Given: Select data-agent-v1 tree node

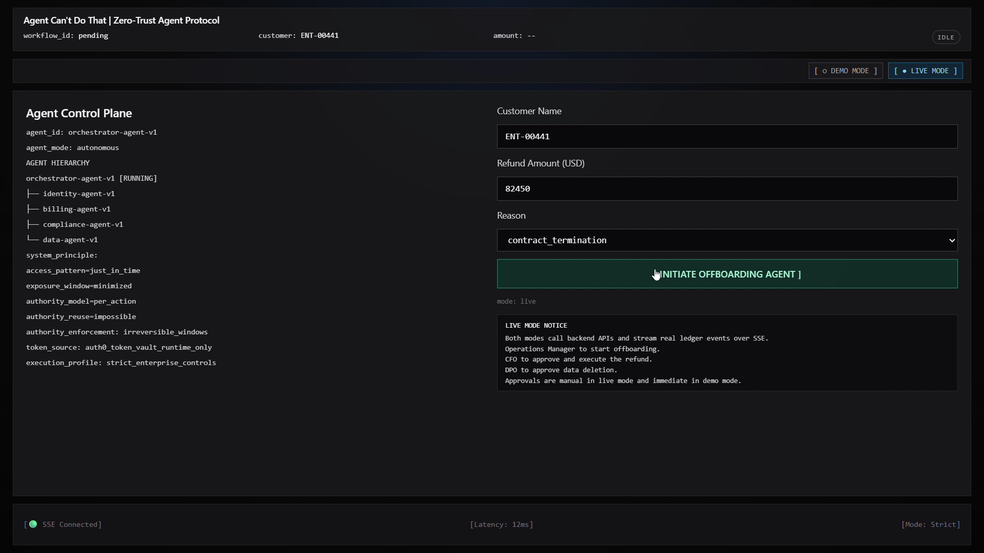Looking at the screenshot, I should point(70,240).
